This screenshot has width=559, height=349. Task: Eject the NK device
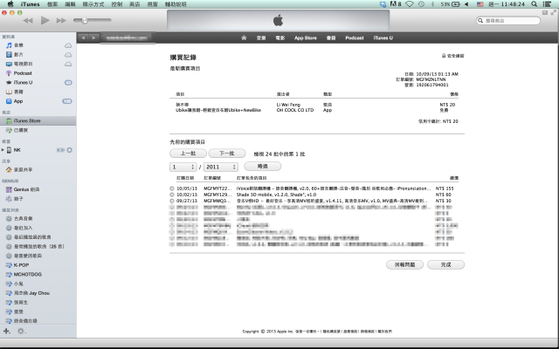tap(70, 150)
